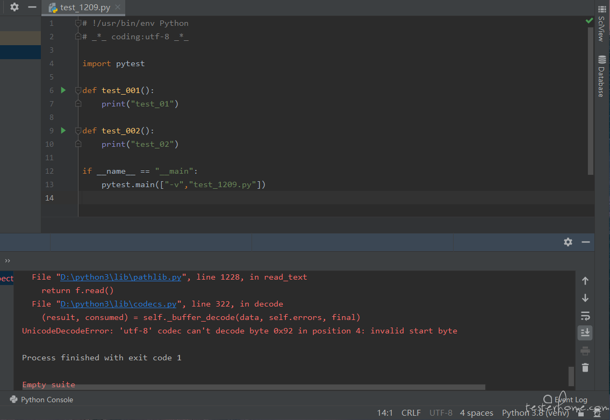Run test_002 using the gutter run arrow
Screen dimensions: 610x420
coord(63,130)
